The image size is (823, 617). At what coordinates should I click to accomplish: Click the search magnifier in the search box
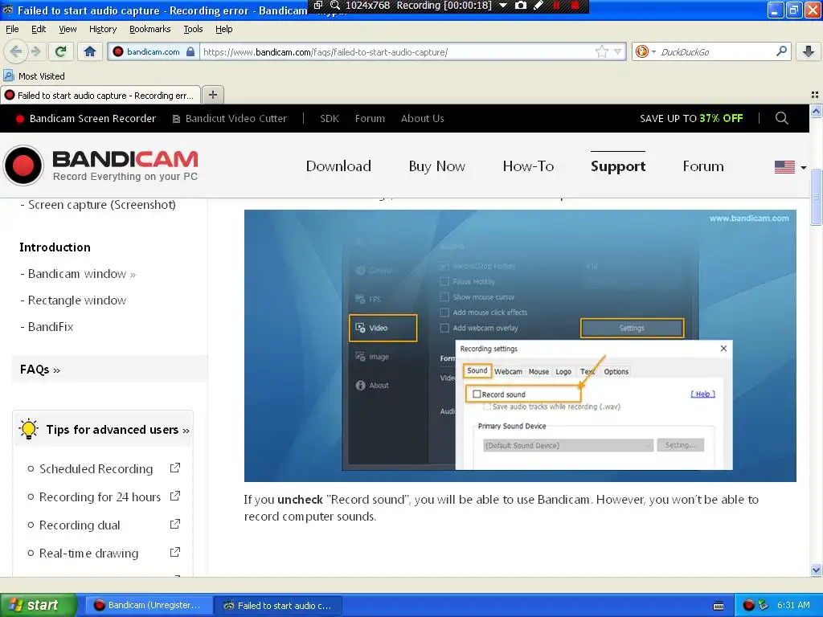[781, 51]
